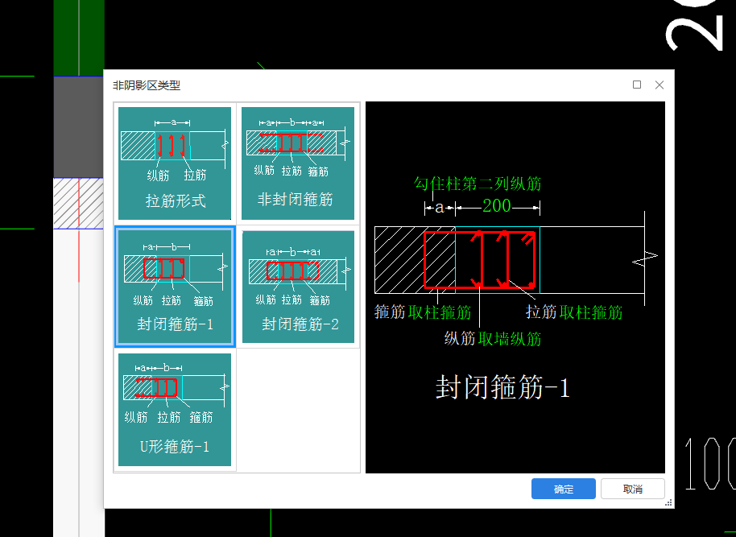Select the U形箍筋-1 type thumbnail
This screenshot has height=537, width=736.
(x=175, y=410)
